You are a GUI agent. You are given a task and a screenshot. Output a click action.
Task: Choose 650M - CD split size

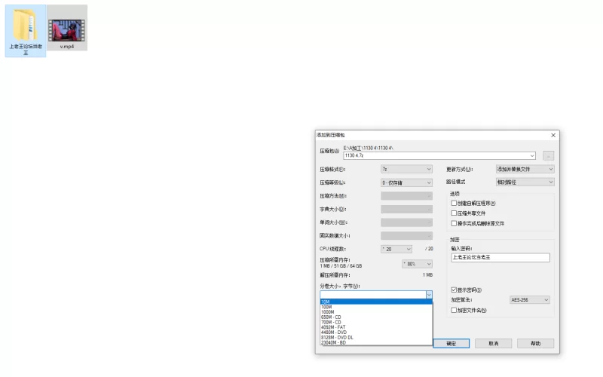coord(376,317)
